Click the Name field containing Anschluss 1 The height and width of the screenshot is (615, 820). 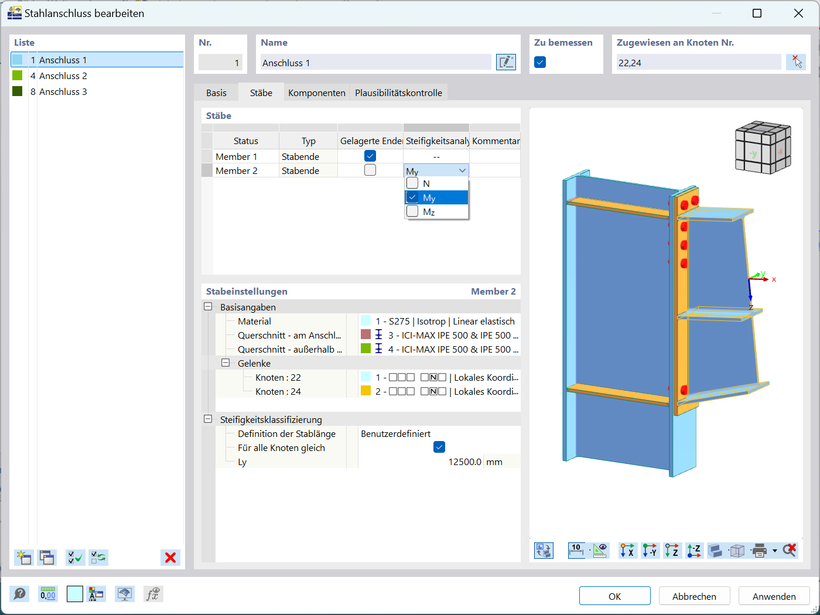(375, 62)
